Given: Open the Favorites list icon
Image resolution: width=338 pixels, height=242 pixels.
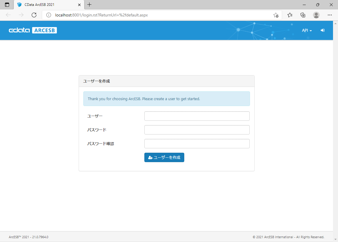Looking at the screenshot, I should pos(290,15).
